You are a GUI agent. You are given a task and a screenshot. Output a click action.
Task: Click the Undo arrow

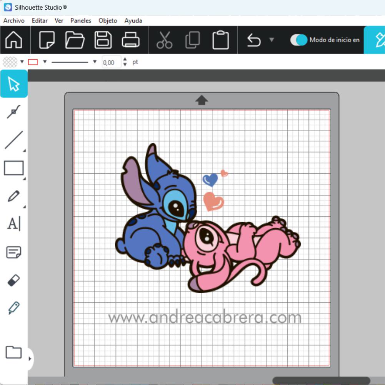[254, 40]
